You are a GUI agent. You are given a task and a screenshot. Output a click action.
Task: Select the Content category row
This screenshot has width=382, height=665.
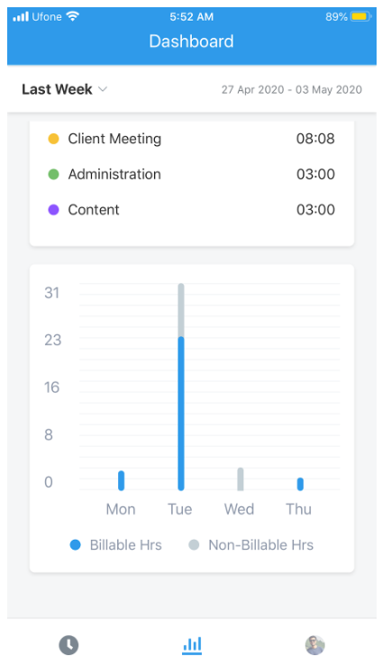pyautogui.click(x=192, y=210)
